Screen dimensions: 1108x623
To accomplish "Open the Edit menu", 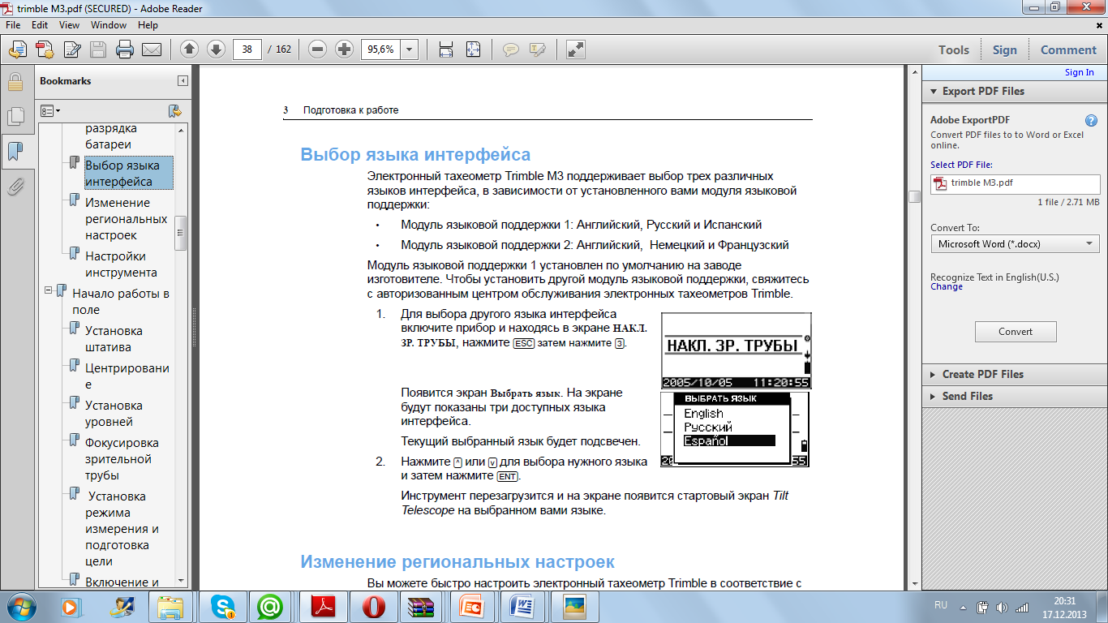I will [x=40, y=25].
